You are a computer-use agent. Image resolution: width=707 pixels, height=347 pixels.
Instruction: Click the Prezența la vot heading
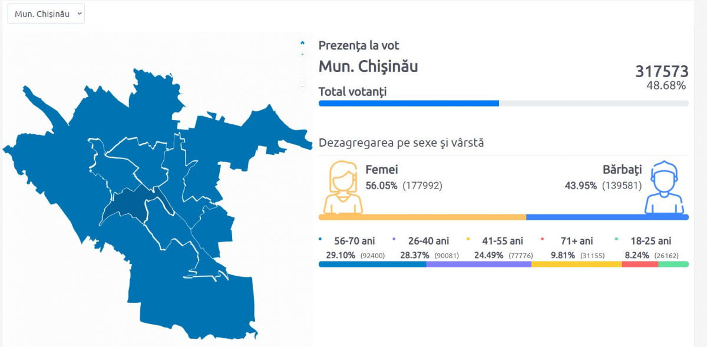(x=359, y=45)
